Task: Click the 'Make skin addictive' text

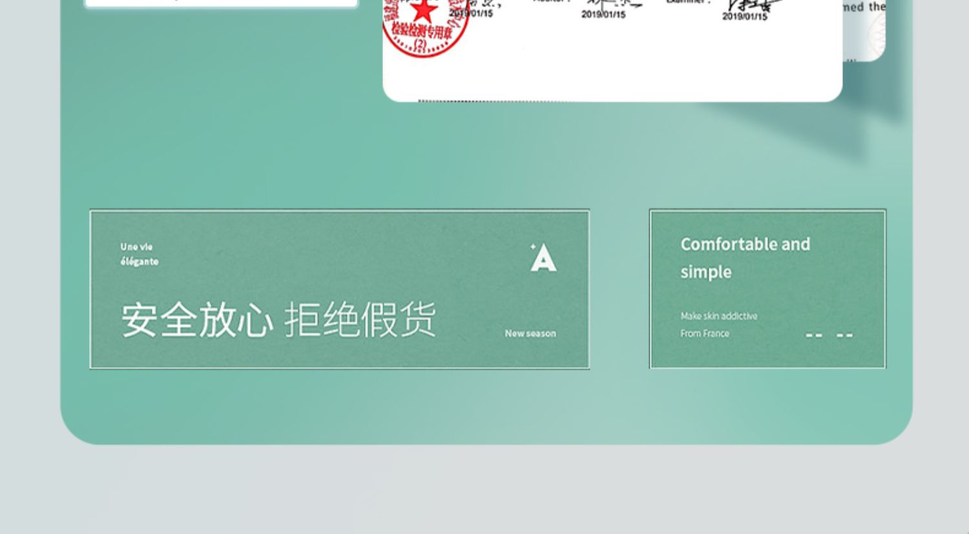Action: click(718, 316)
